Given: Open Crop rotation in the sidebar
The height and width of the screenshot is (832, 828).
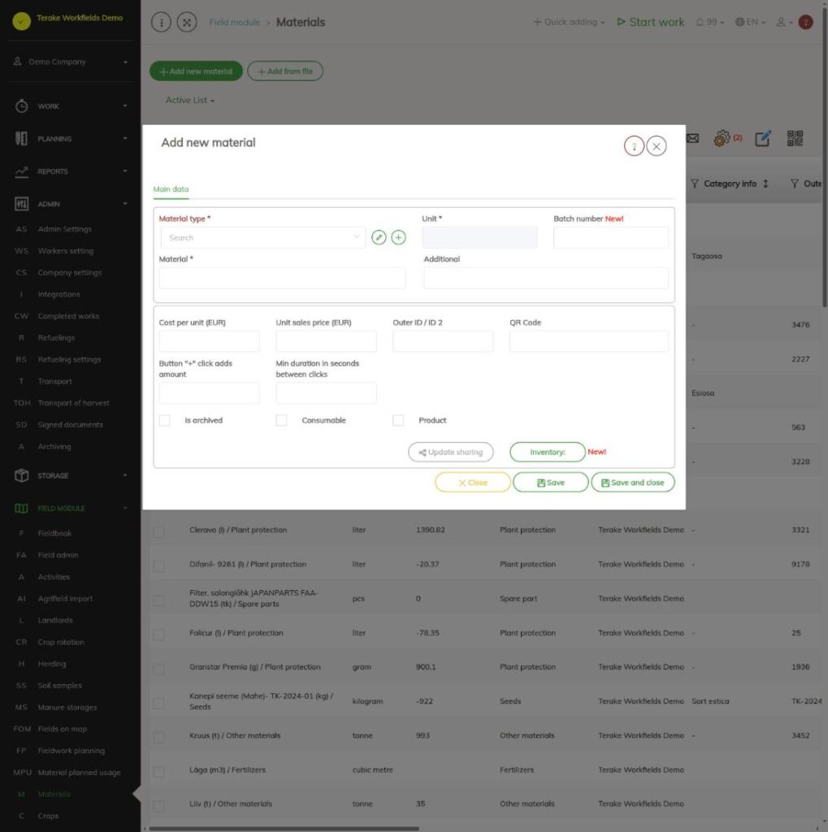Looking at the screenshot, I should (61, 642).
